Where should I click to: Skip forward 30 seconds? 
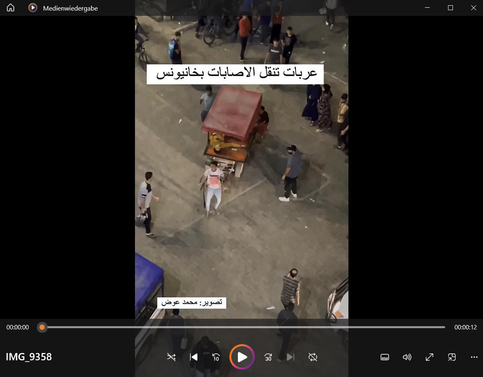coord(268,357)
